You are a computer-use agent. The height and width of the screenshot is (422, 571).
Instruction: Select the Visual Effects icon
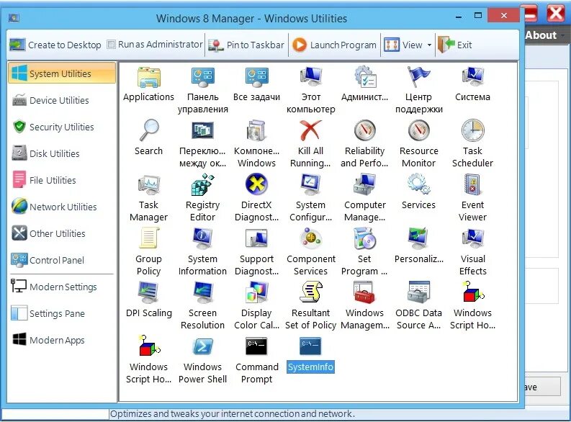click(x=472, y=238)
